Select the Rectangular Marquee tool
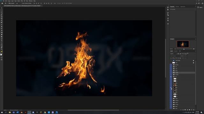 pos(2,10)
